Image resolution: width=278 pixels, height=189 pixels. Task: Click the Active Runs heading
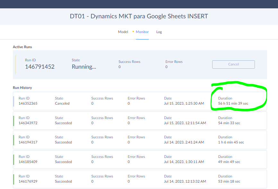(x=22, y=47)
